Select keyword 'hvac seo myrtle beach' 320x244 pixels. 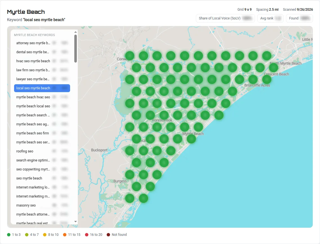coord(42,61)
